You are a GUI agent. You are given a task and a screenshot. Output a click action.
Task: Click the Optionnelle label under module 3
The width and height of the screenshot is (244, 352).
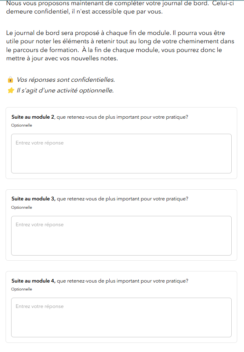point(21,207)
